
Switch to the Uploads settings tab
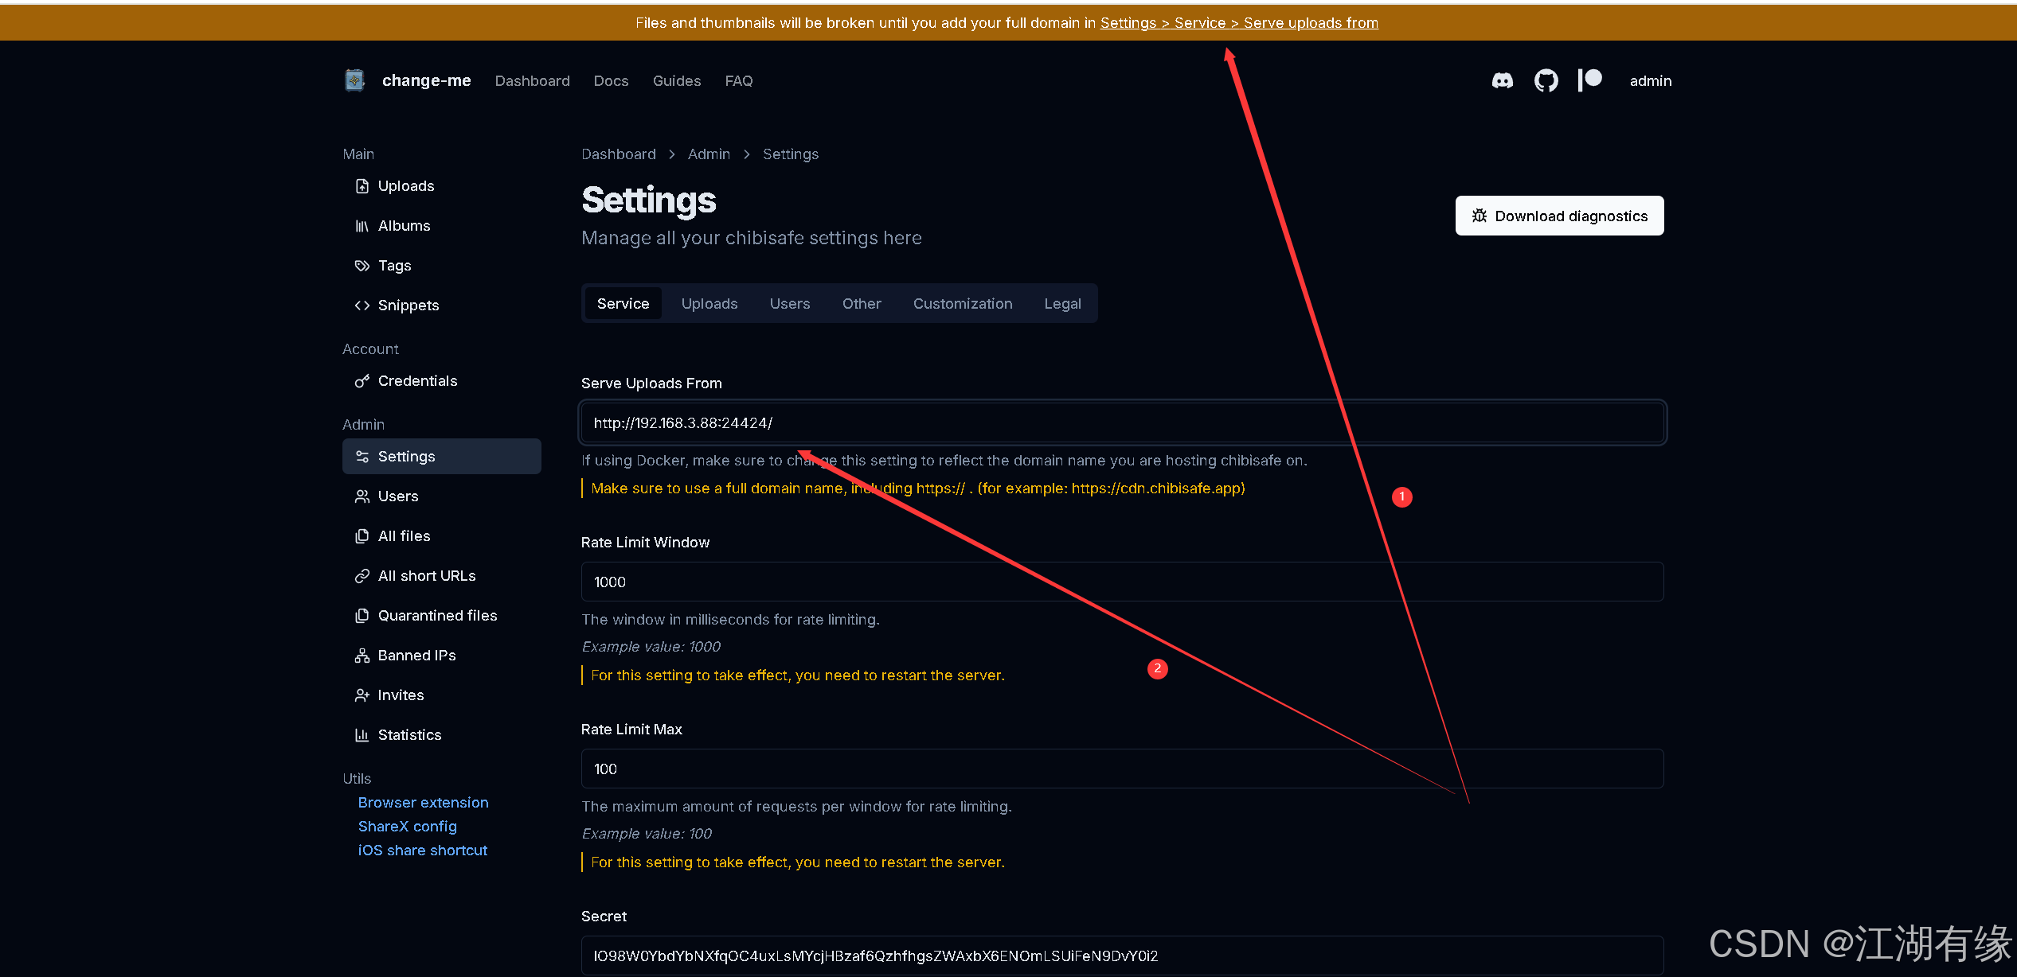(709, 304)
